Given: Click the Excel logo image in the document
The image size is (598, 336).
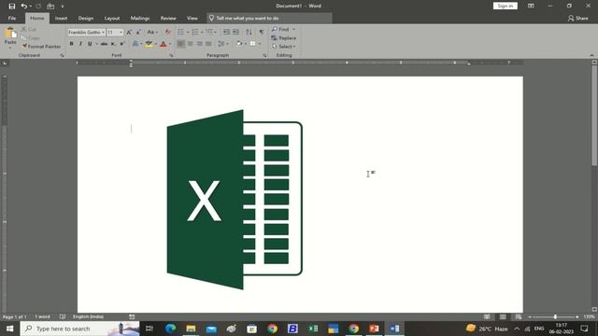Looking at the screenshot, I should pyautogui.click(x=235, y=200).
